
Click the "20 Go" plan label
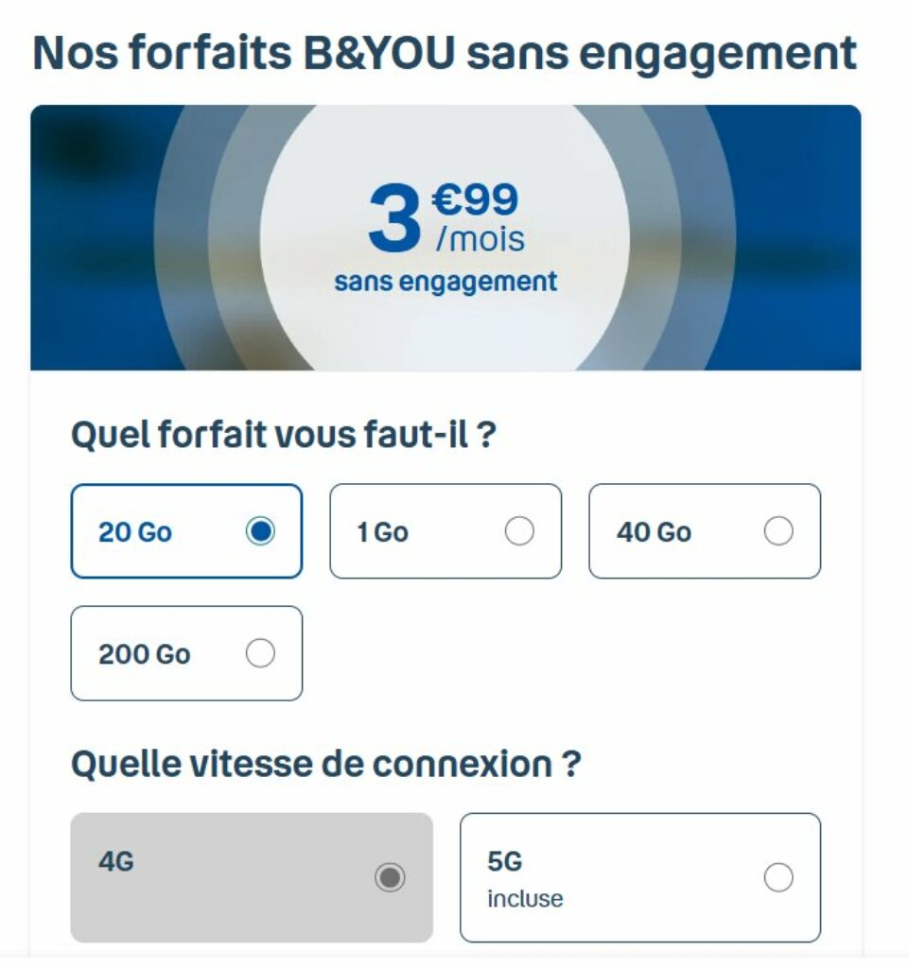pos(135,532)
